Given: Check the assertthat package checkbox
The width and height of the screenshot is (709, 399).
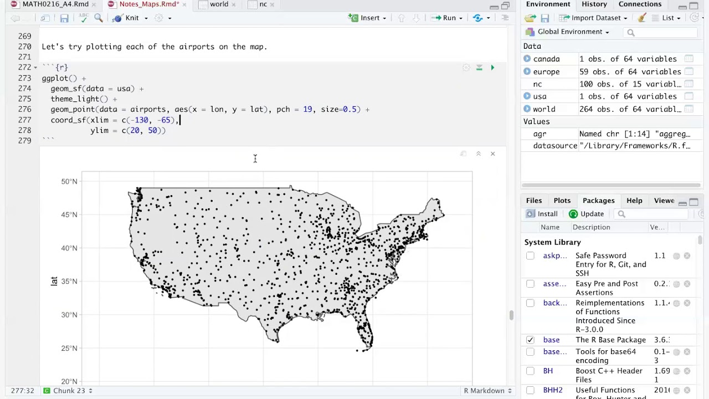Looking at the screenshot, I should 530,284.
